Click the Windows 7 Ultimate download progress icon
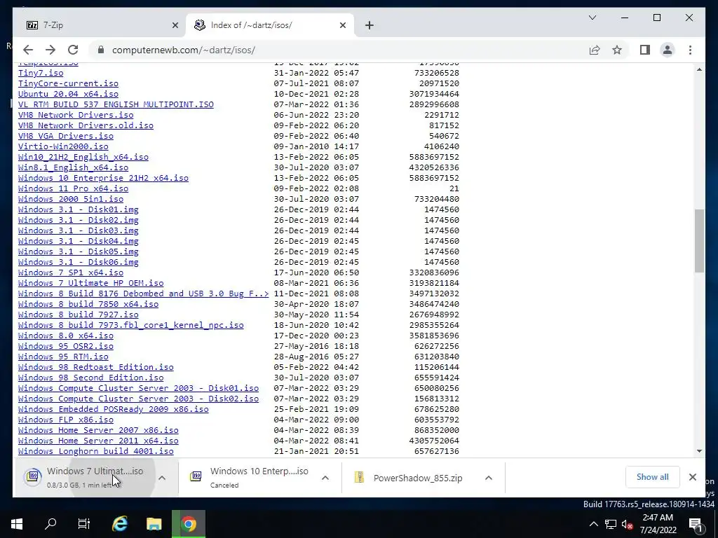Screen dimensions: 718x538 click(33, 476)
